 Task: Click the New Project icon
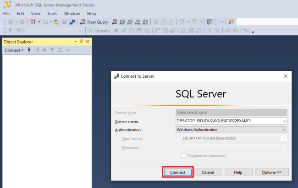33,22
